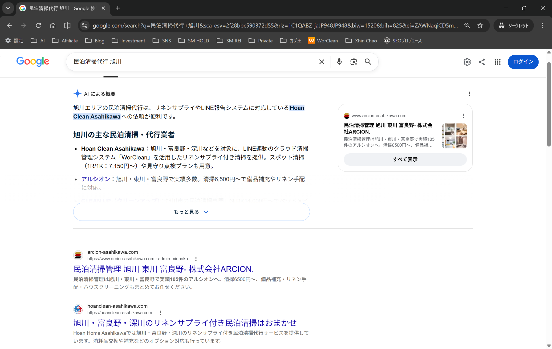Open a new browser tab
Viewport: 552px width, 349px height.
coord(118,8)
